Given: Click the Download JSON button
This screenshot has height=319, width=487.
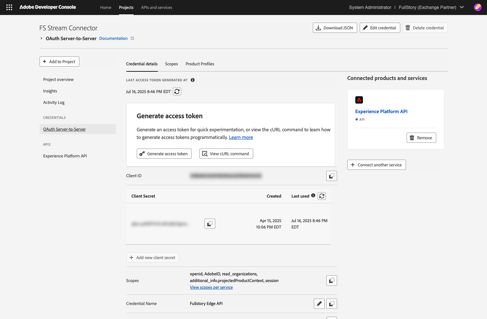Looking at the screenshot, I should pyautogui.click(x=335, y=28).
